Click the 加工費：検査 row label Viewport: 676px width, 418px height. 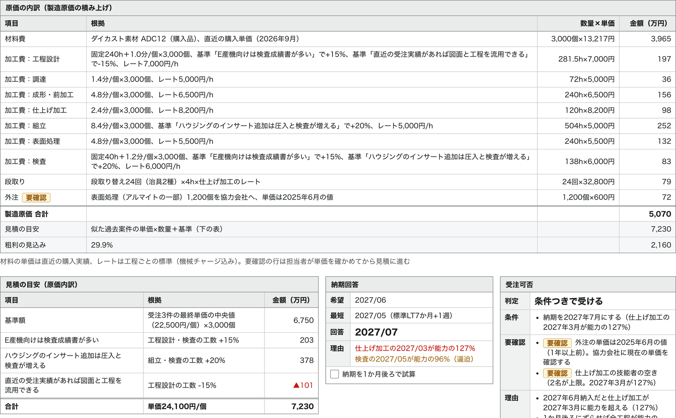pyautogui.click(x=25, y=162)
